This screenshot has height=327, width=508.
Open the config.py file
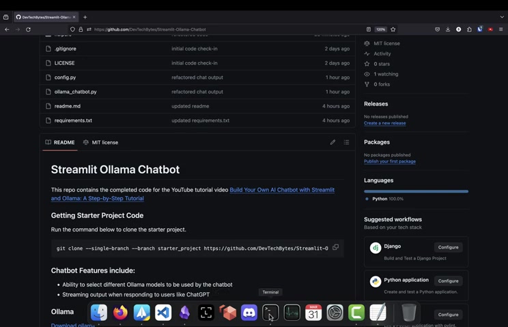pyautogui.click(x=65, y=78)
